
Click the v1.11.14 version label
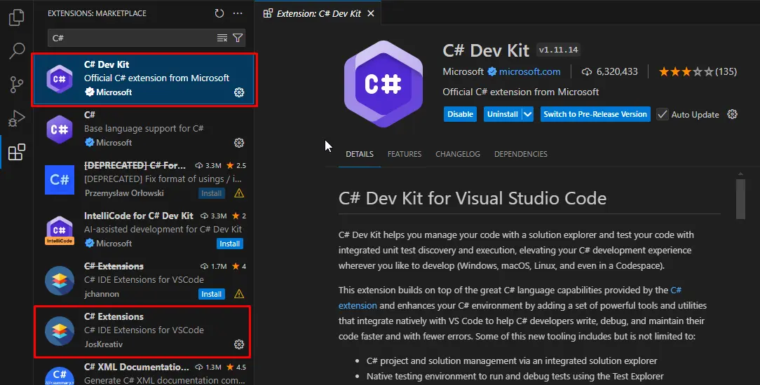click(558, 49)
